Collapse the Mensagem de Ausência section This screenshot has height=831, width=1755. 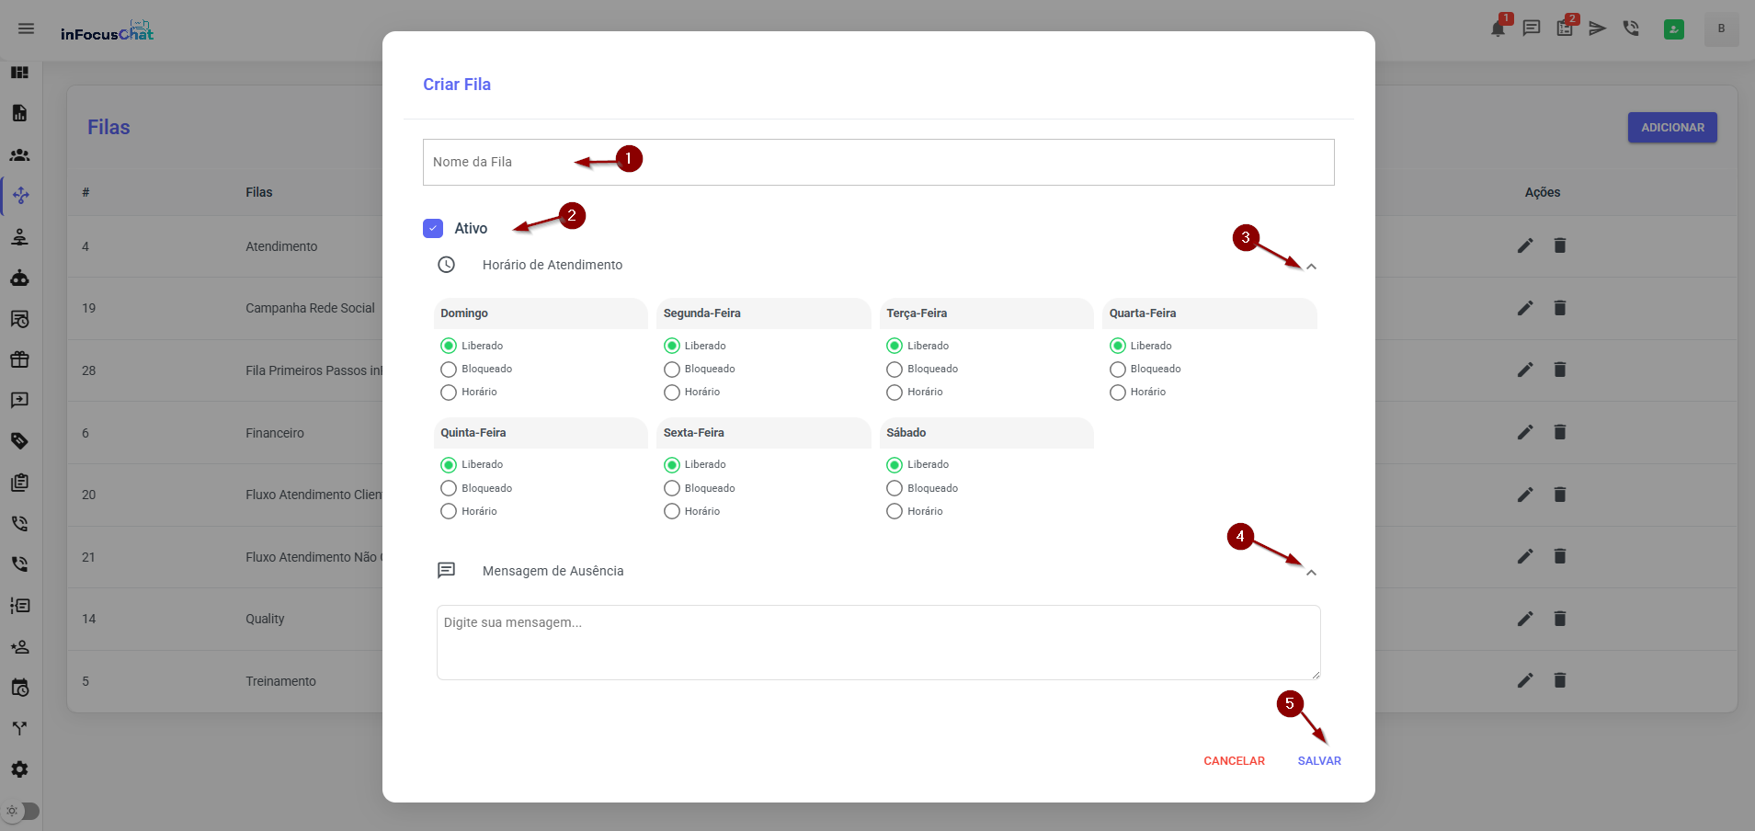pyautogui.click(x=1311, y=573)
